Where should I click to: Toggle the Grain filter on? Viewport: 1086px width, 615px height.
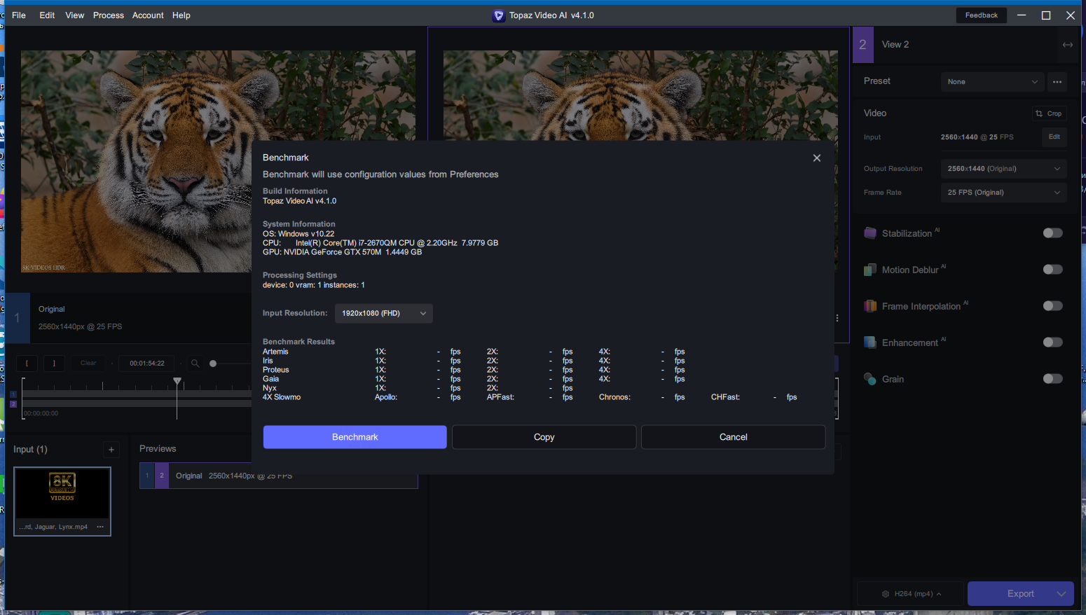pyautogui.click(x=1052, y=379)
